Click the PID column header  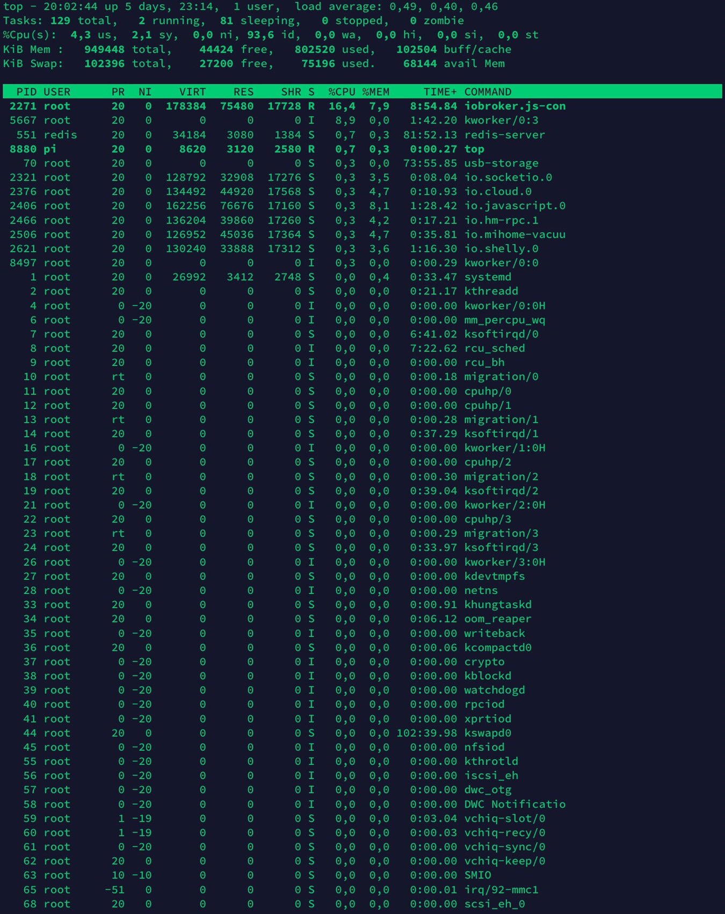tap(26, 92)
